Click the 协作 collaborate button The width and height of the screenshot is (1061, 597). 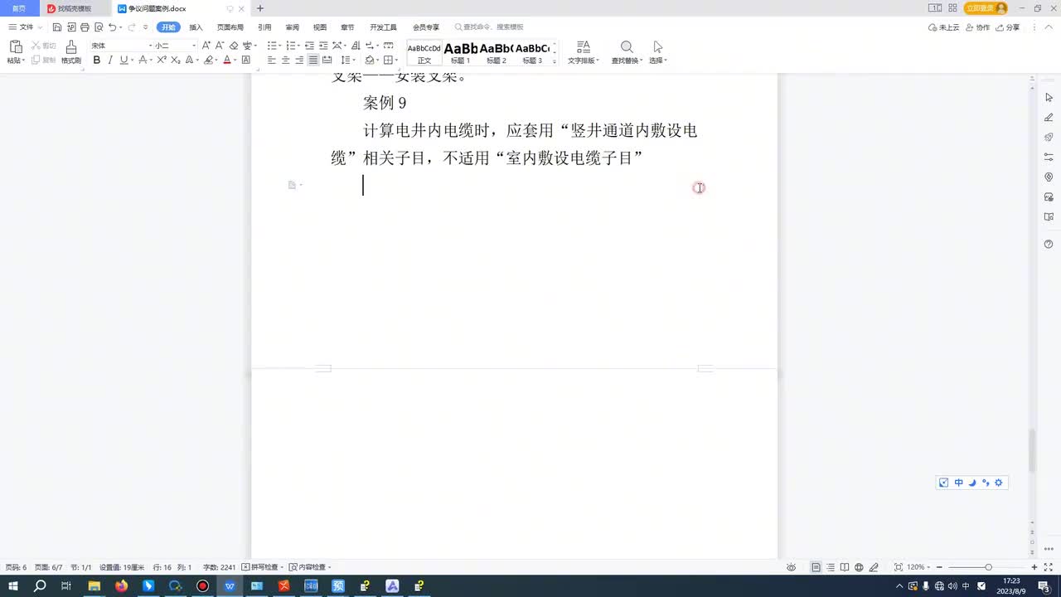pos(978,27)
